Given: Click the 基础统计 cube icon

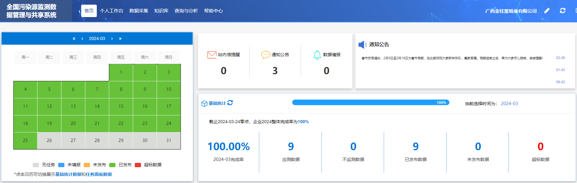Looking at the screenshot, I should (x=204, y=104).
